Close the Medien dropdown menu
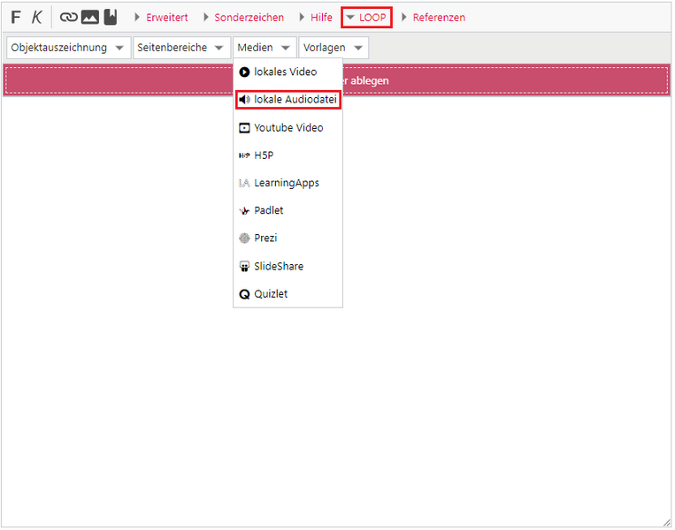Screen dimensions: 675x530 pos(265,48)
